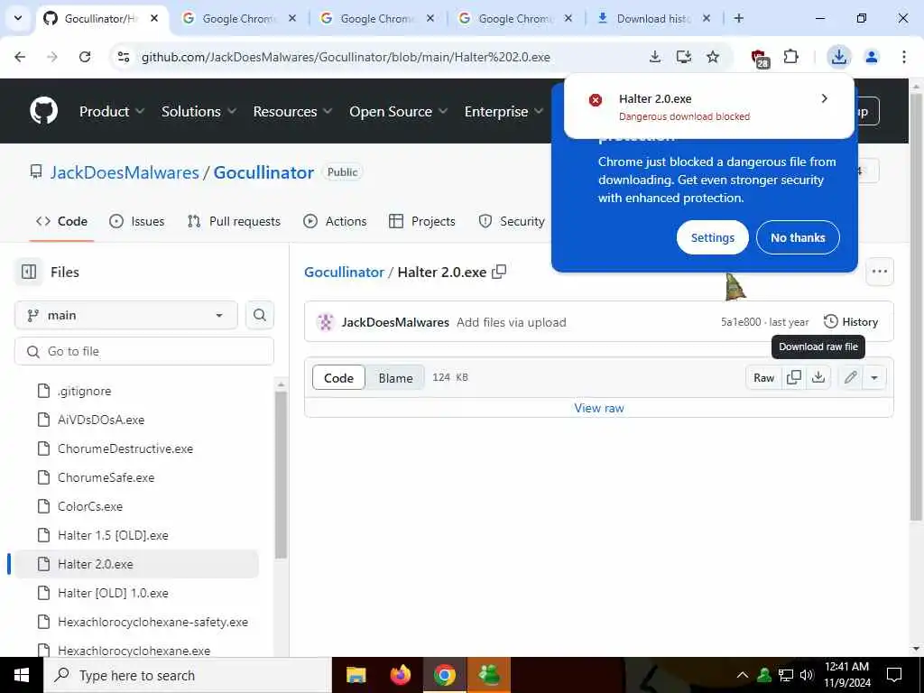The image size is (924, 693).
Task: Open Windows Start menu
Action: 22,675
